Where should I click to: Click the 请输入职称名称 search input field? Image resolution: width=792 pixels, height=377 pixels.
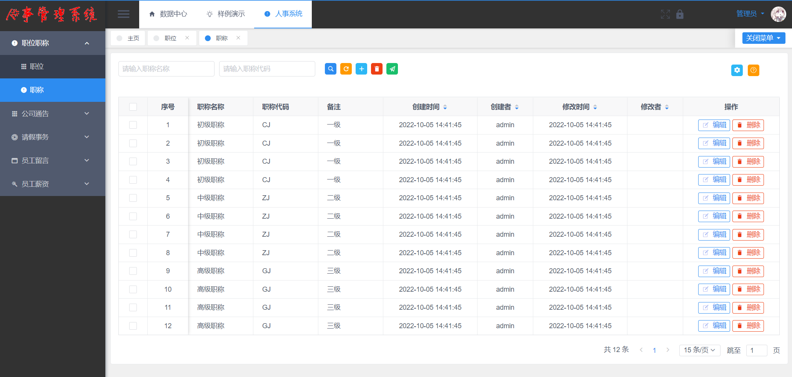click(x=166, y=69)
